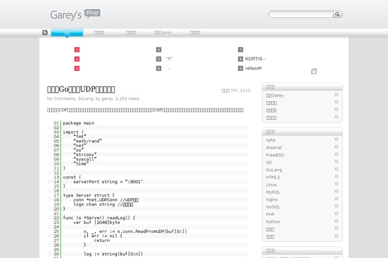Image resolution: width=388 pixels, height=258 pixels.
Task: Click the arrow icon in the Arsenal row
Action: tap(336, 146)
